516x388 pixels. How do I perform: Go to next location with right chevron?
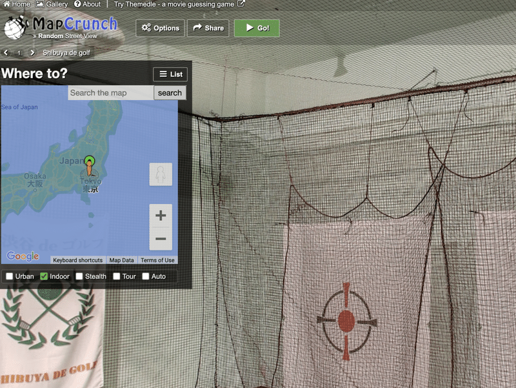point(32,53)
